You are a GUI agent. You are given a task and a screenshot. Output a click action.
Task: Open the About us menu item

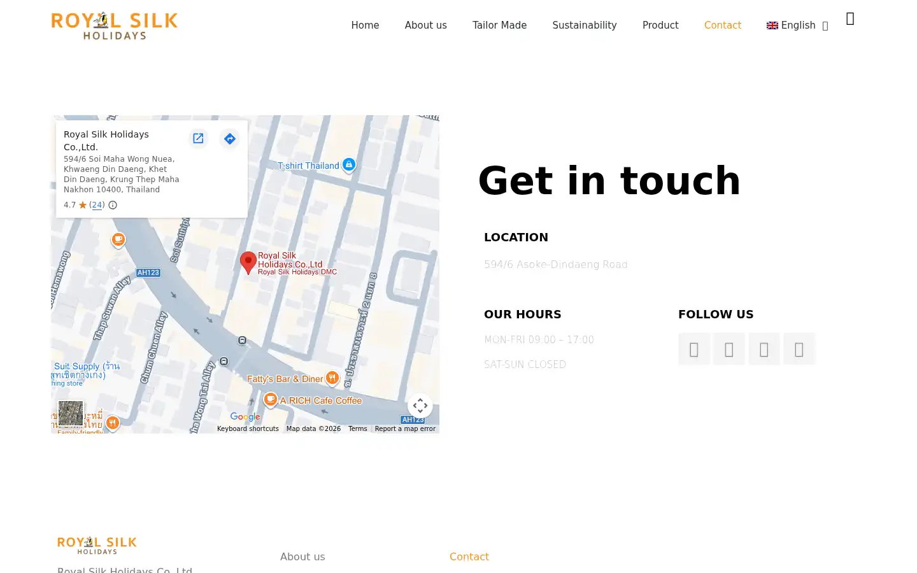point(426,25)
